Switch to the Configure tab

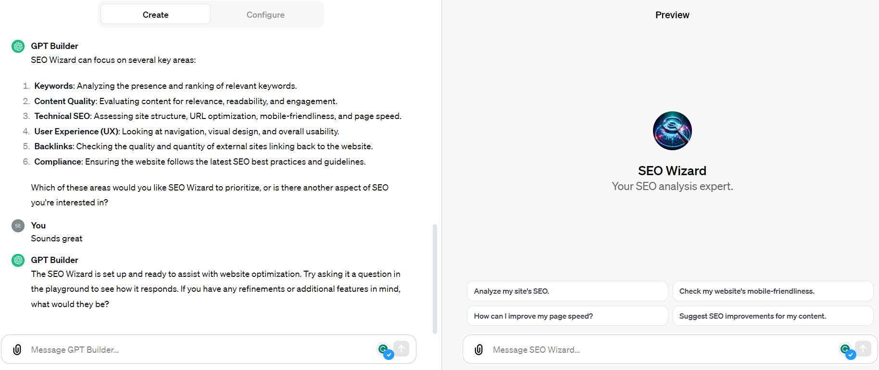(265, 14)
